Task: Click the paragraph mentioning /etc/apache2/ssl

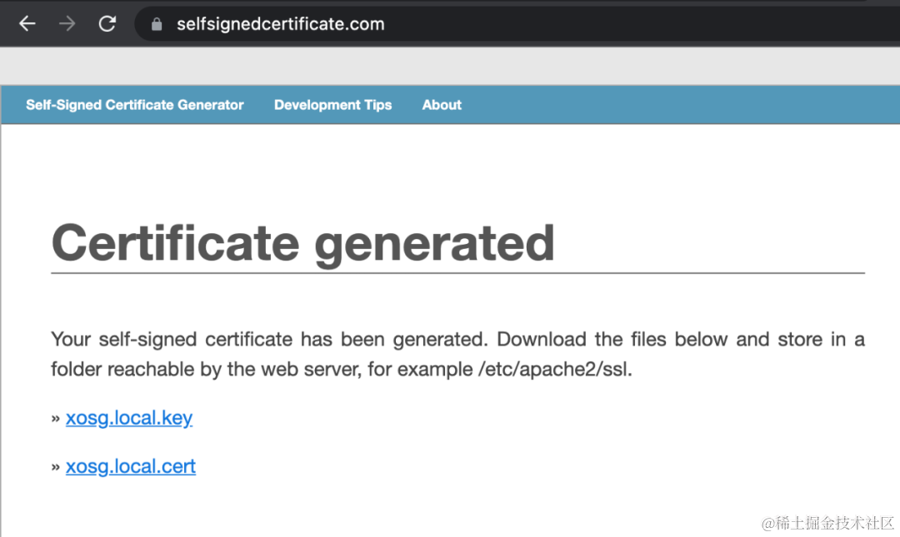Action: pos(457,354)
